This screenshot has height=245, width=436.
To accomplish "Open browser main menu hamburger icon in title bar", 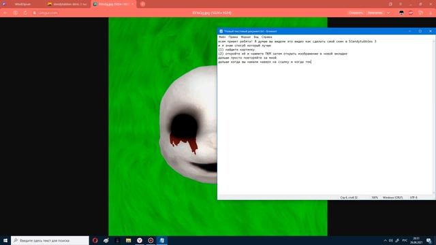I will [x=401, y=4].
